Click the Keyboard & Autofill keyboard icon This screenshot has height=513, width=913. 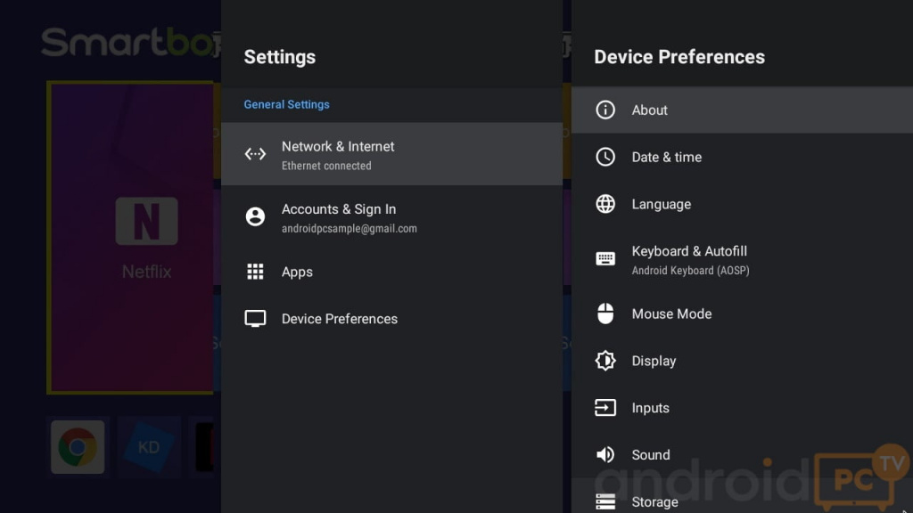[605, 259]
